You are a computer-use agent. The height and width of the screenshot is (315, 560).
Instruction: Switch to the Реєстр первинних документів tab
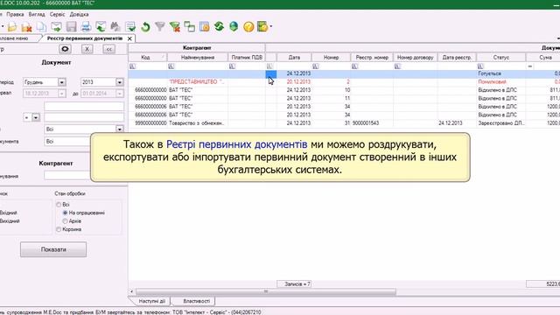[85, 38]
